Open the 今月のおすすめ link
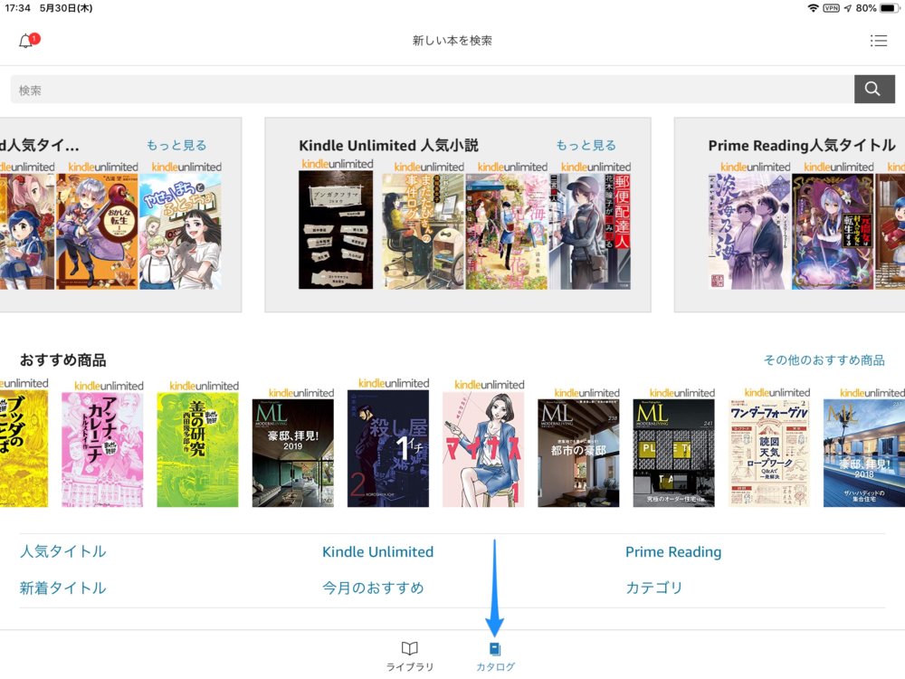 pos(373,588)
